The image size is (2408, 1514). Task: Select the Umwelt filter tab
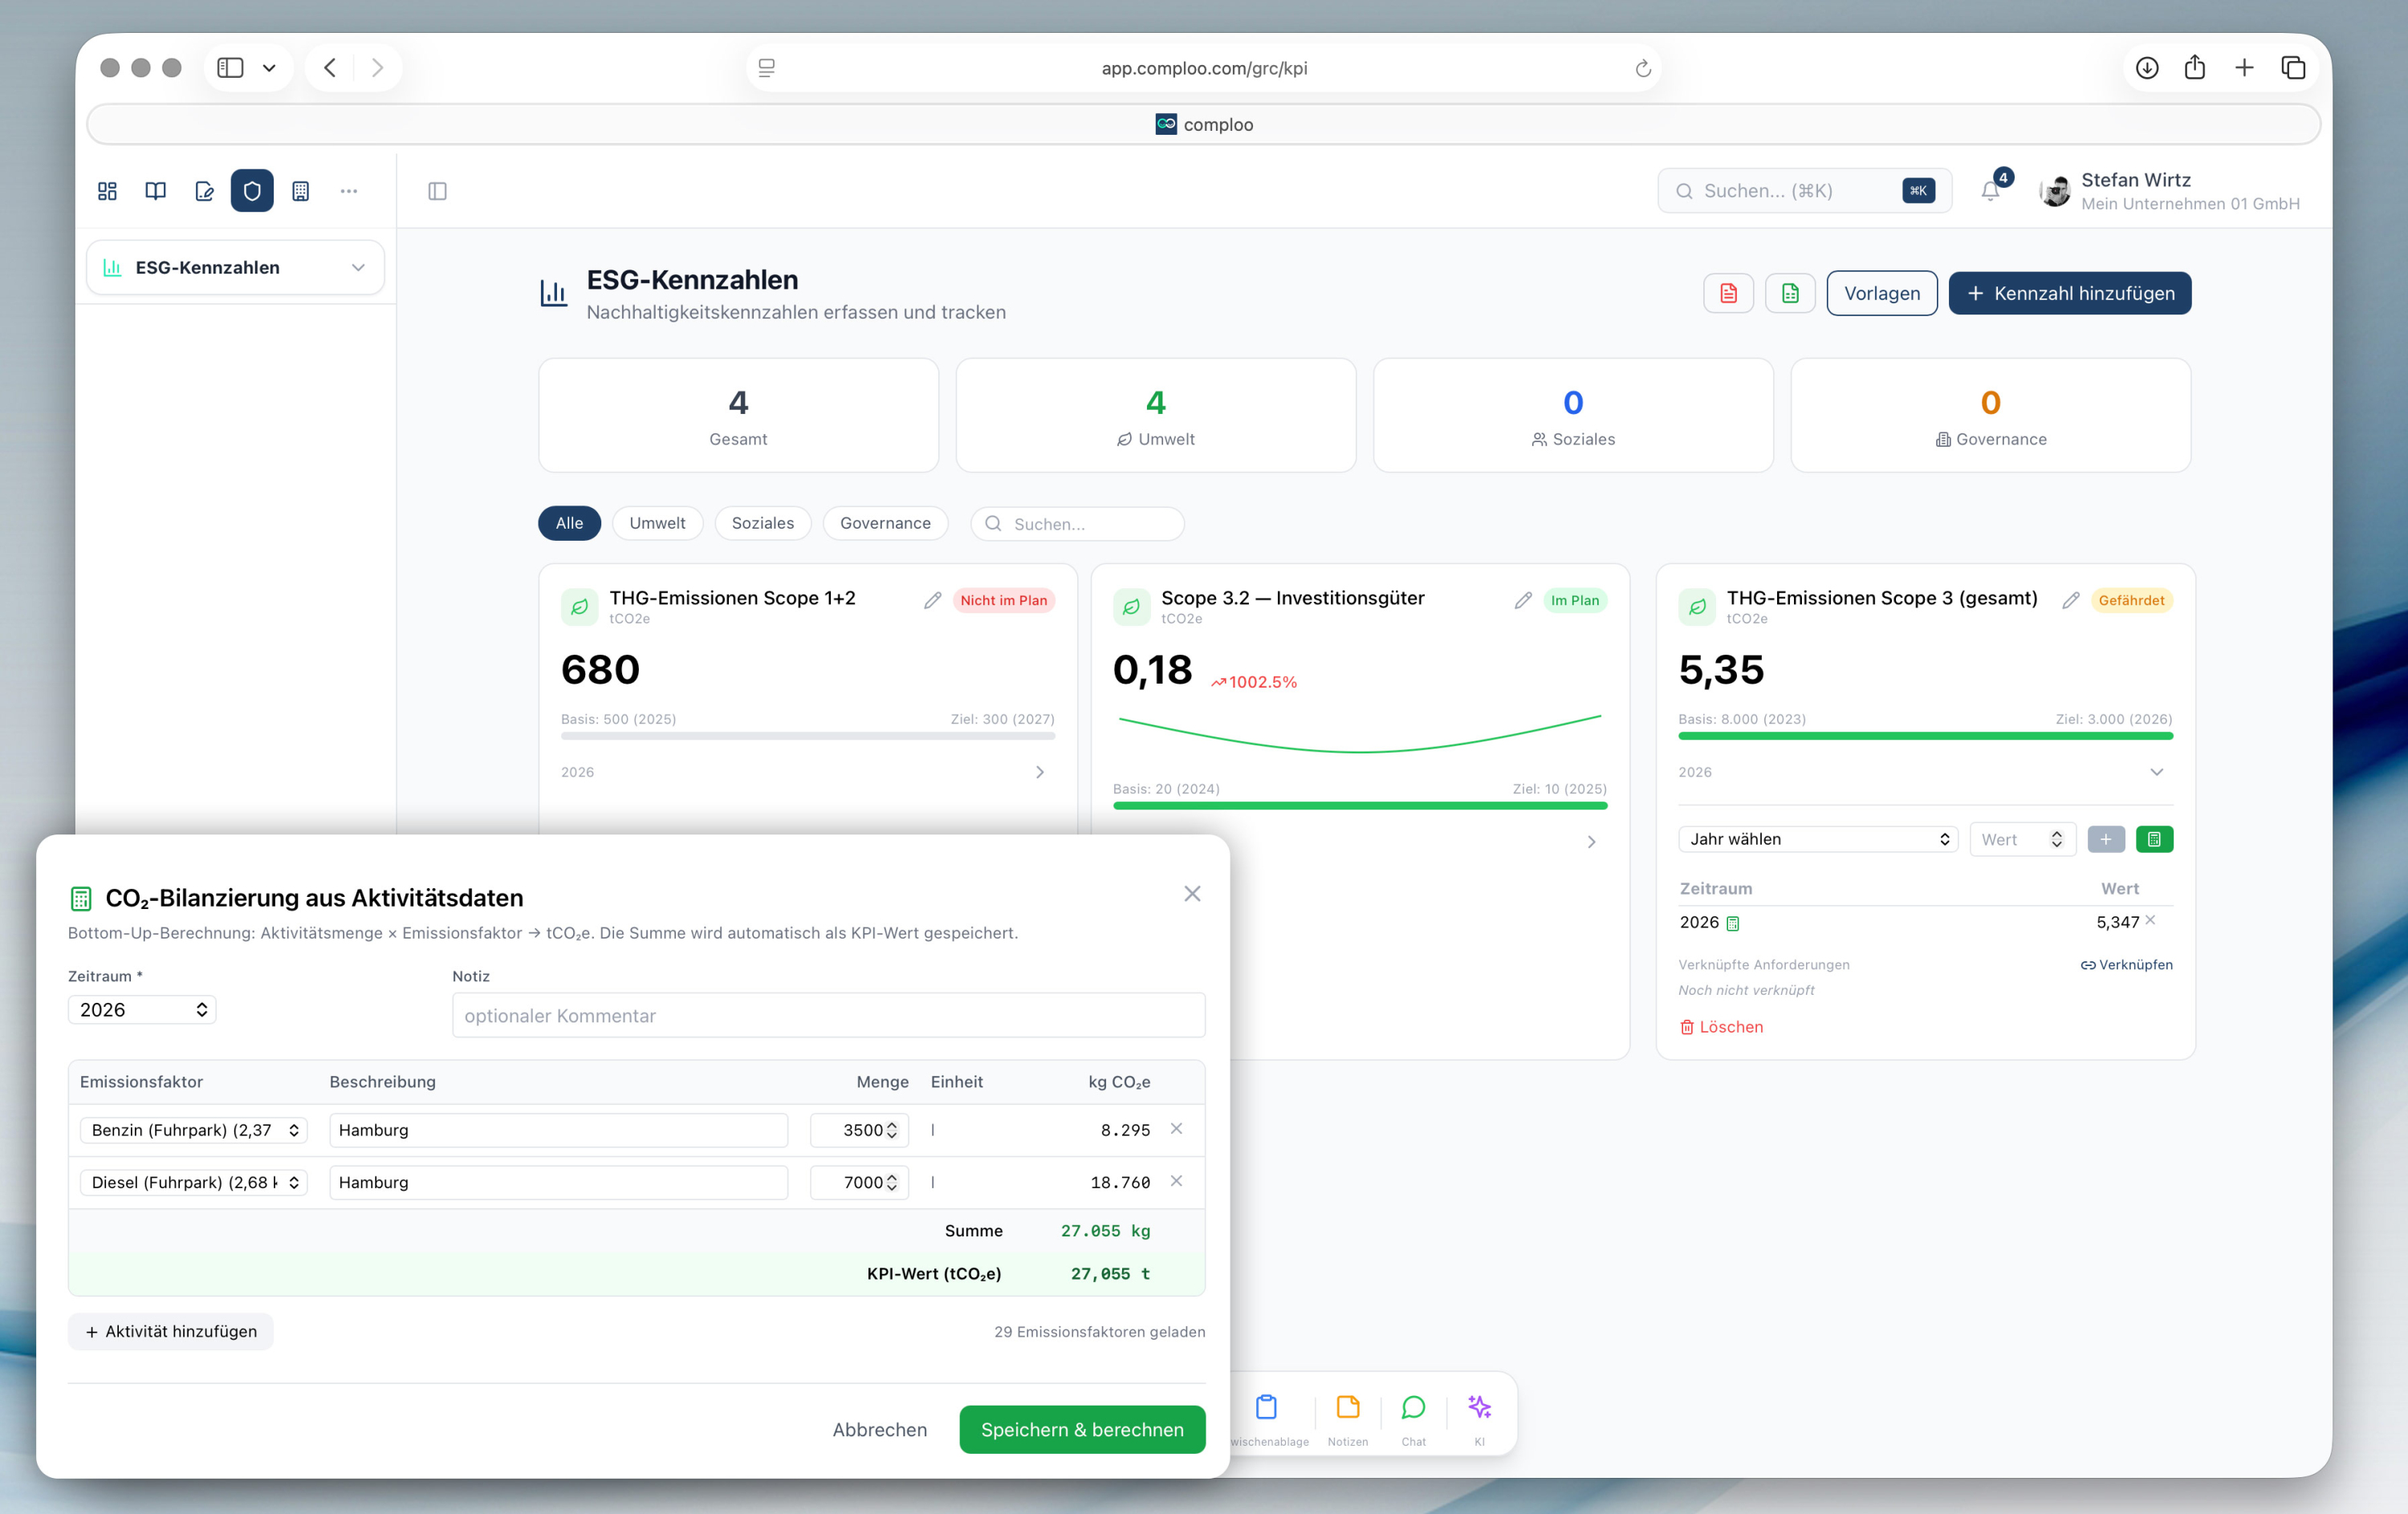657,522
